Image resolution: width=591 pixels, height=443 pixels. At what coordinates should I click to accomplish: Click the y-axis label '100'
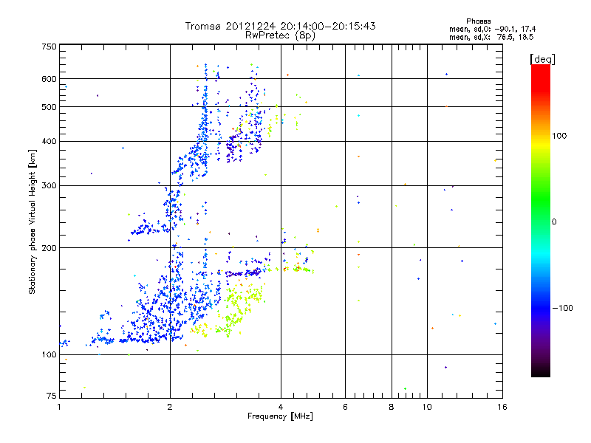point(49,355)
